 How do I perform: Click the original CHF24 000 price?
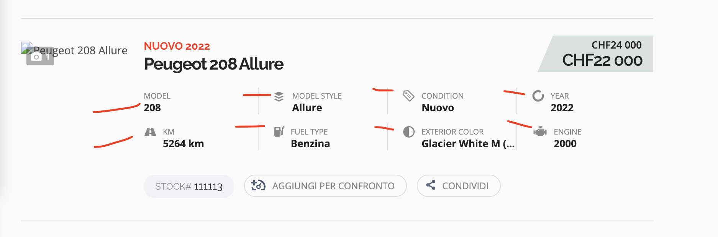(x=616, y=45)
